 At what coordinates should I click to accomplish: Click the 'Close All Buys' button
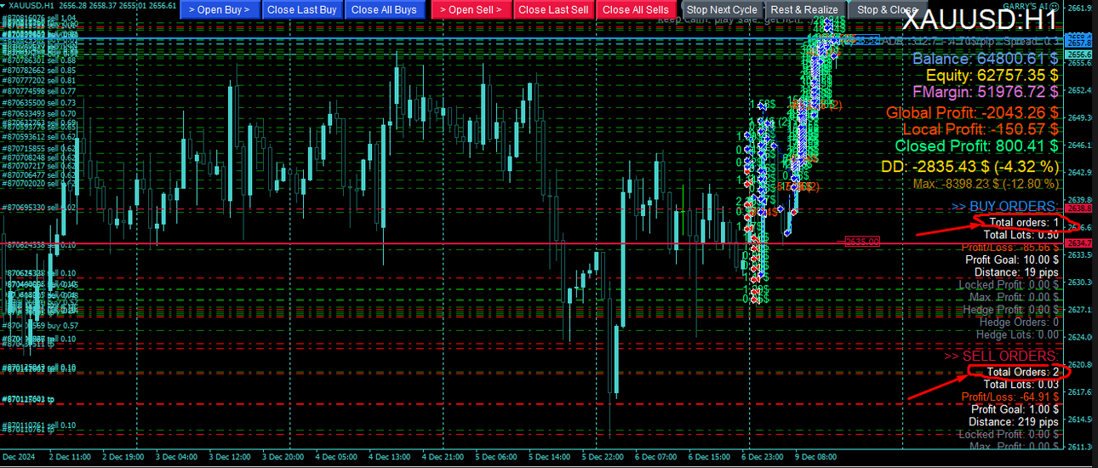coord(384,9)
